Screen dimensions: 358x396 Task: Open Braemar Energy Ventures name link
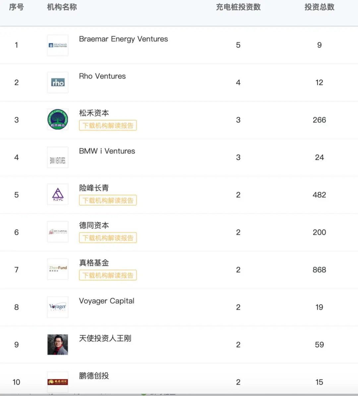pos(123,39)
